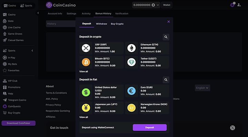Image resolution: width=248 pixels, height=137 pixels.
Task: Switch to the Settings tab
Action: click(71, 14)
